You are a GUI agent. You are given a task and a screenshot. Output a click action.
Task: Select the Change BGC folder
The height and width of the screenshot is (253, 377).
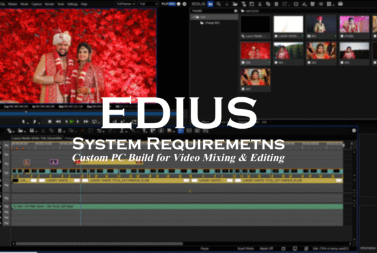coord(210,23)
